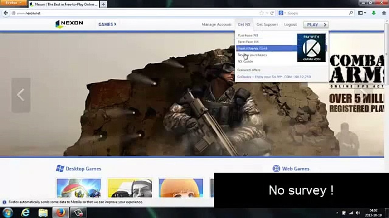Open Get Support link

coord(267,25)
